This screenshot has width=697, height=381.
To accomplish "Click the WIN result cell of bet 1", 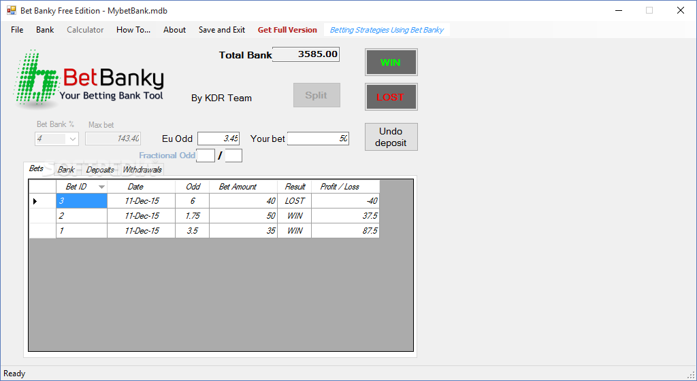I will [294, 231].
